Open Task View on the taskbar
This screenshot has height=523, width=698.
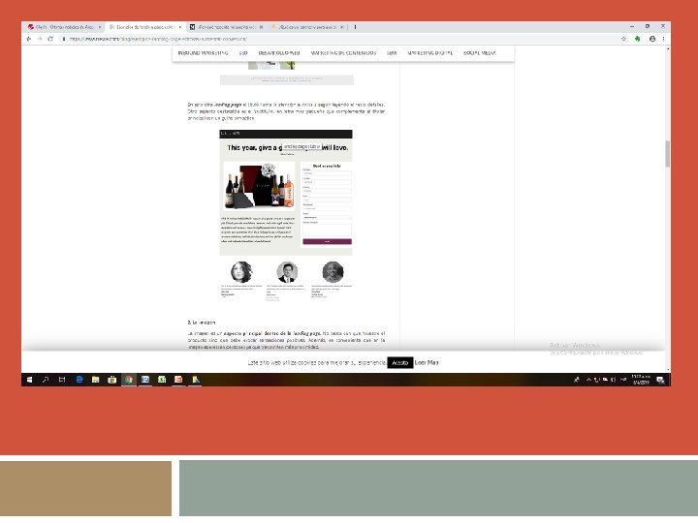(62, 380)
